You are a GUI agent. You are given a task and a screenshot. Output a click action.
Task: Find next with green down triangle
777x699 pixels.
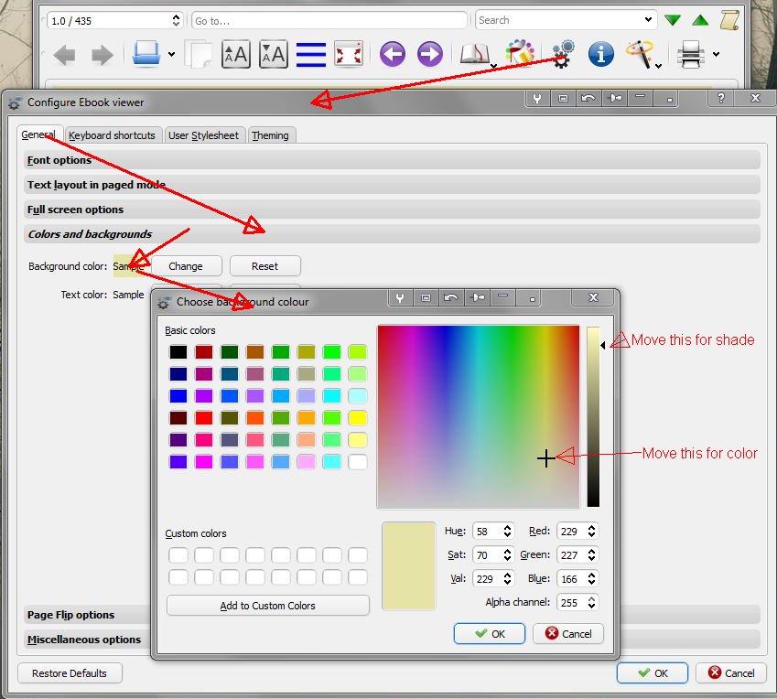tap(673, 20)
